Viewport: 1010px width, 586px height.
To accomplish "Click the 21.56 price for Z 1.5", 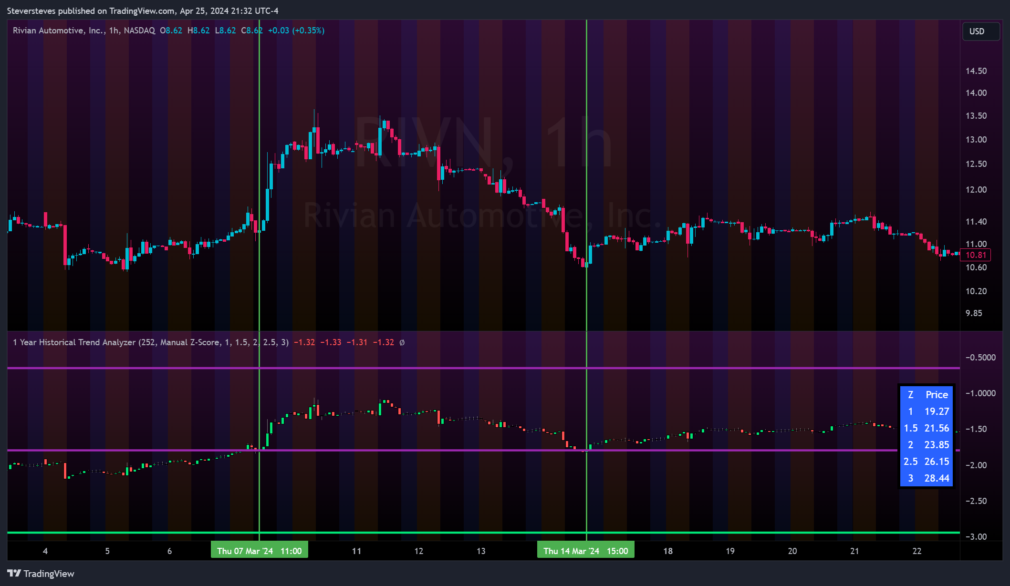I will coord(937,428).
